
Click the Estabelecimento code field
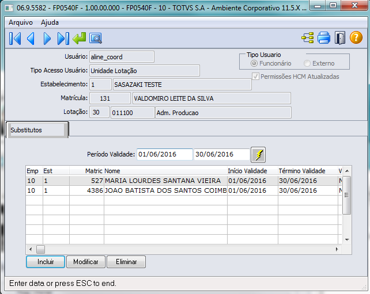click(x=100, y=85)
